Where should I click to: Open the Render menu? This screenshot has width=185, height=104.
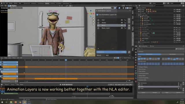pyautogui.click(x=11, y=3)
